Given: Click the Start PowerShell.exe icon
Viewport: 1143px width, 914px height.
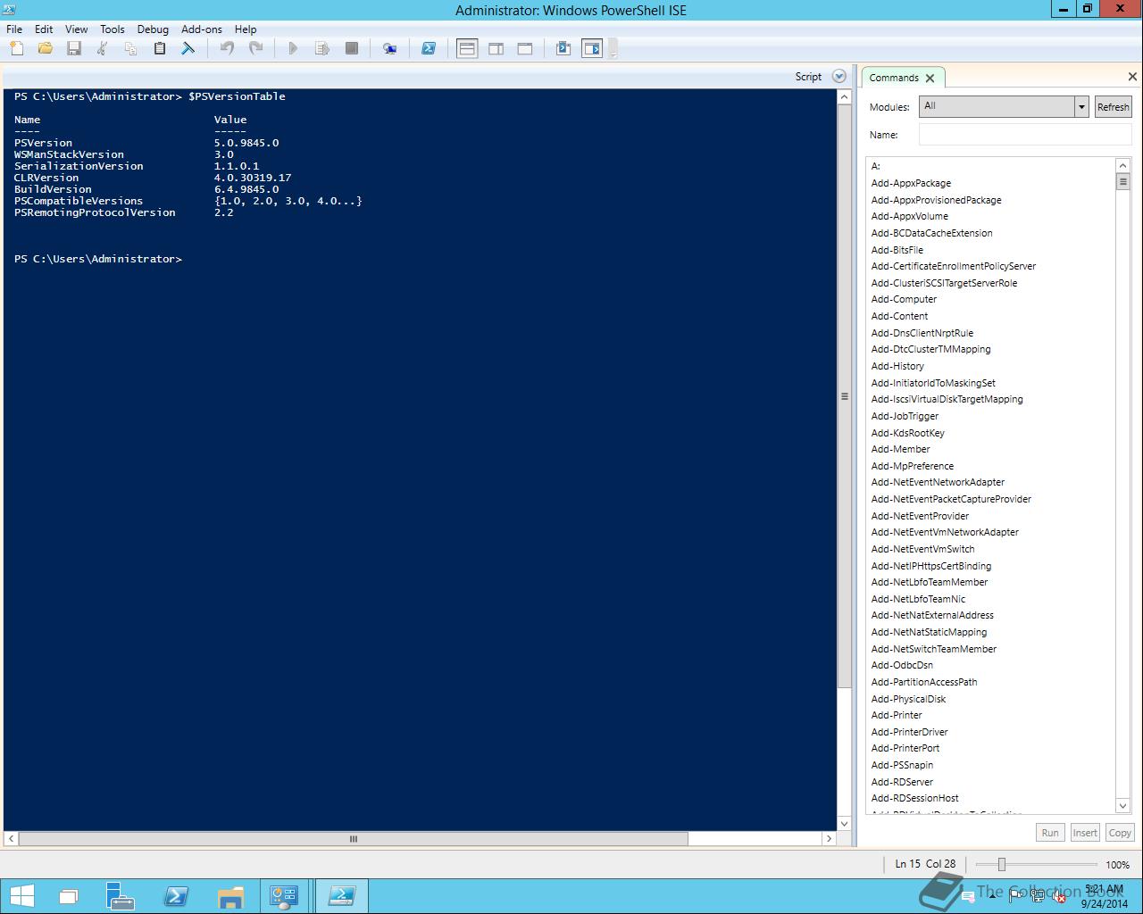Looking at the screenshot, I should pos(429,48).
